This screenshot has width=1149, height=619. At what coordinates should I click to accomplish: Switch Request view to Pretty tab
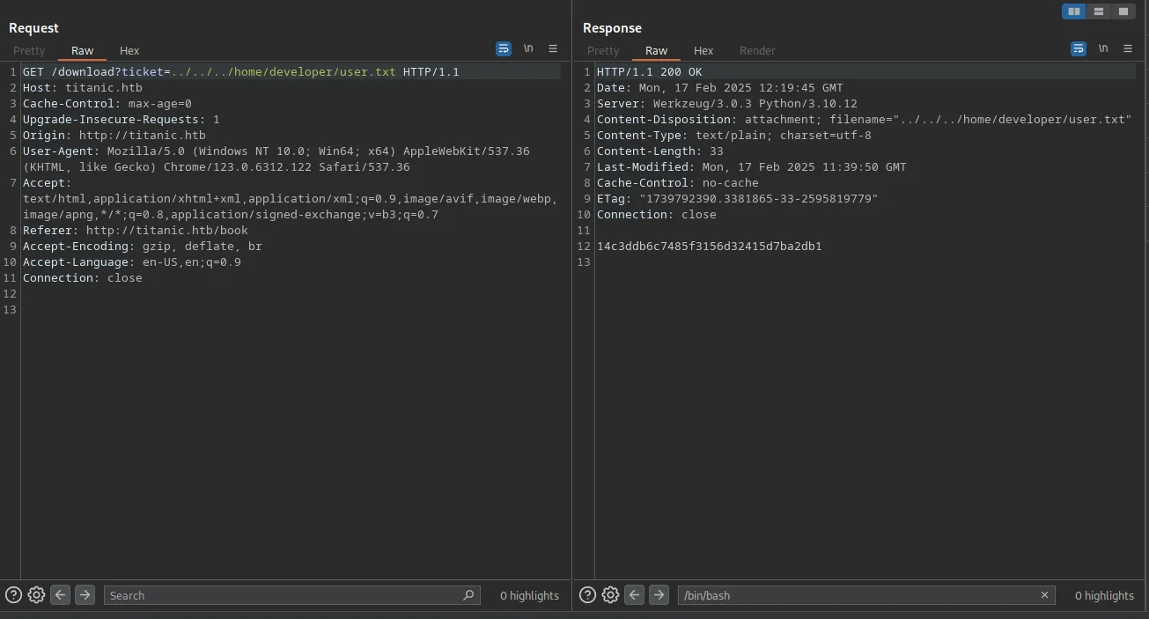coord(29,51)
